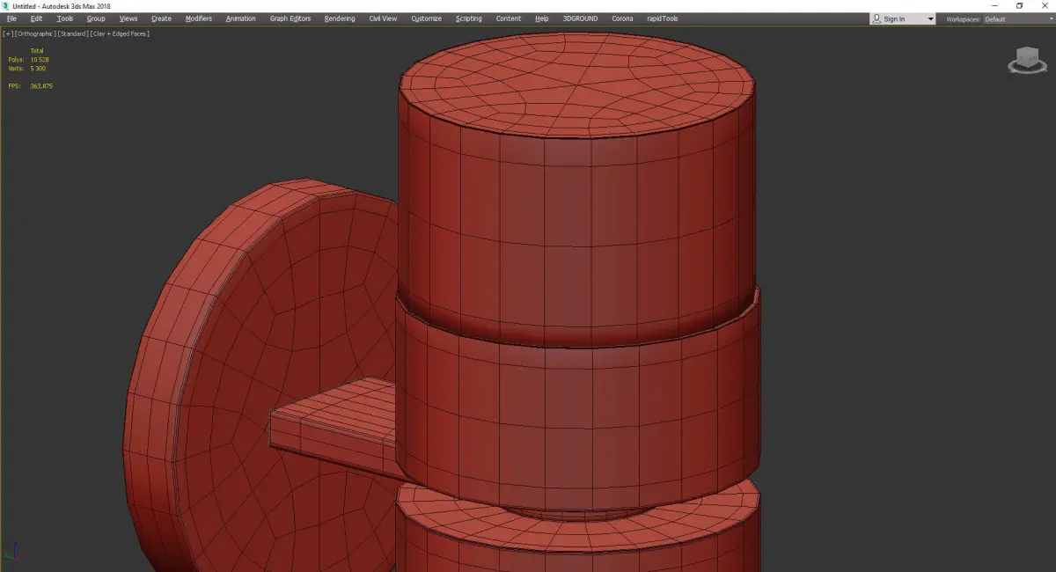Open the Graph Editors menu
This screenshot has height=572, width=1056.
290,18
